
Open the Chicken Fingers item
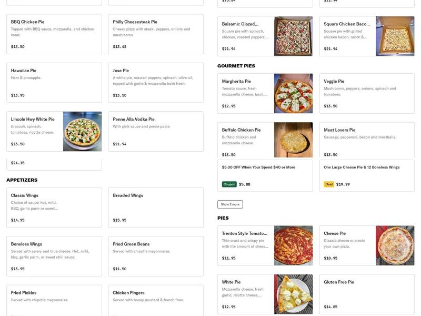click(154, 300)
